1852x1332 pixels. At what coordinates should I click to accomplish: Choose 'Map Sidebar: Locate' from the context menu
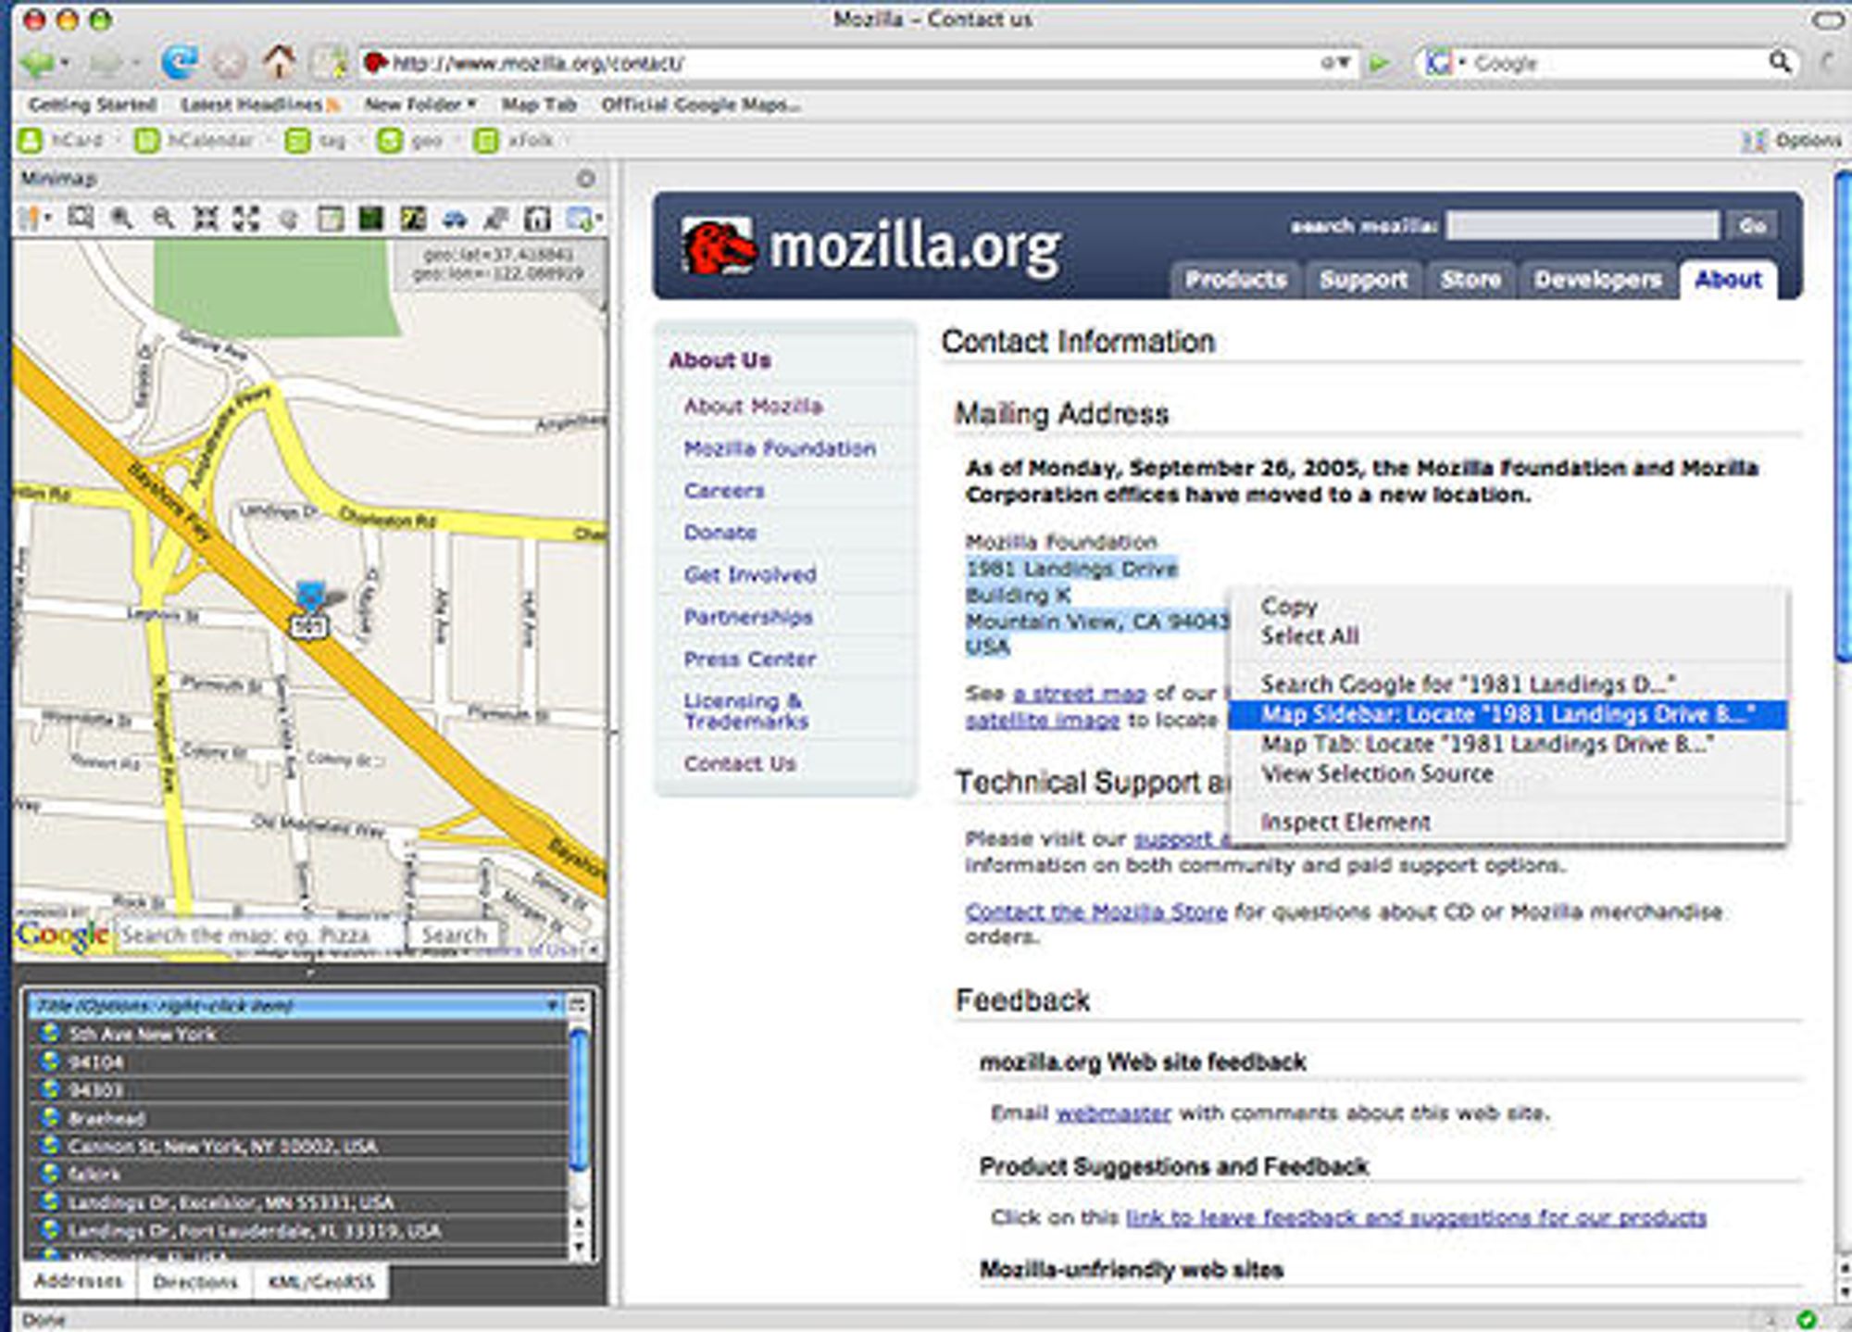click(x=1508, y=714)
